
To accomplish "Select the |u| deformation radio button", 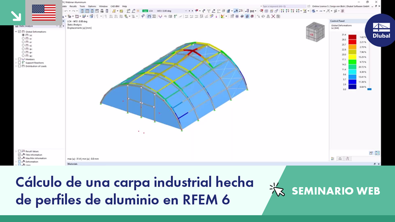I will tap(23, 35).
